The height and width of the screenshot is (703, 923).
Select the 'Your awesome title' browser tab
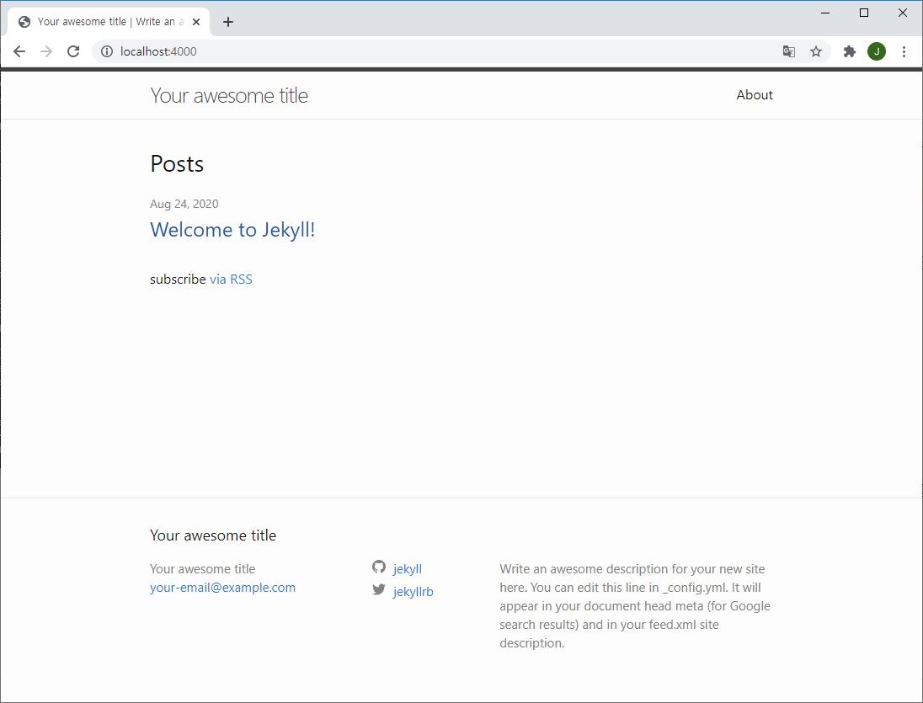109,22
